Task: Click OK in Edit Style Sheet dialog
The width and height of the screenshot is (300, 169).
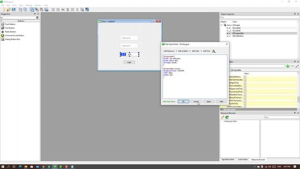Action: (183, 101)
